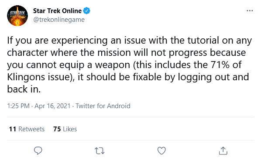Open the @trekonlinegame handle
The width and height of the screenshot is (261, 161).
[59, 20]
